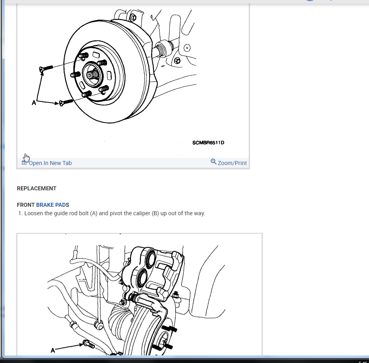Open the rotor diagram in a new tab
Image resolution: width=369 pixels, height=363 pixels.
click(50, 163)
